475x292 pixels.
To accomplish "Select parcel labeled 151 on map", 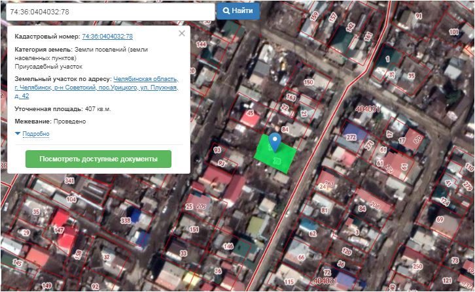I will click(194, 230).
